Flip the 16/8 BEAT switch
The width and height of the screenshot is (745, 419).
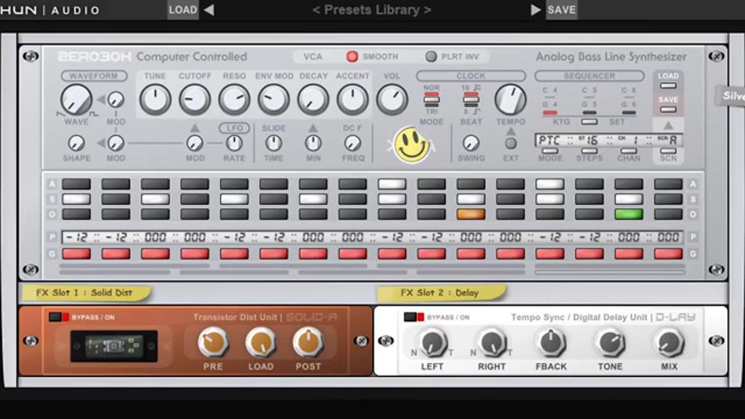coord(471,100)
